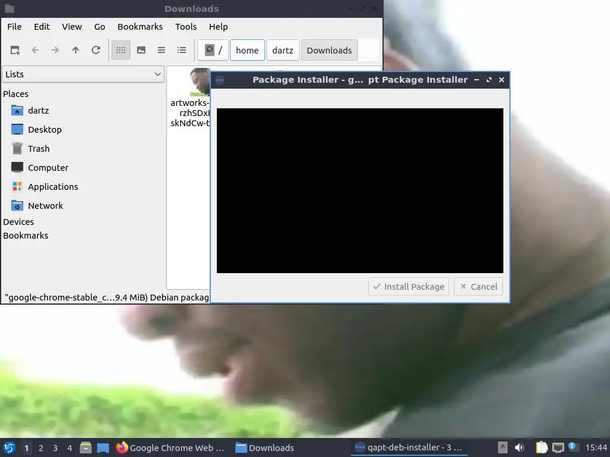The image size is (610, 457).
Task: Open Desktop in the Places sidebar
Action: [x=36, y=129]
